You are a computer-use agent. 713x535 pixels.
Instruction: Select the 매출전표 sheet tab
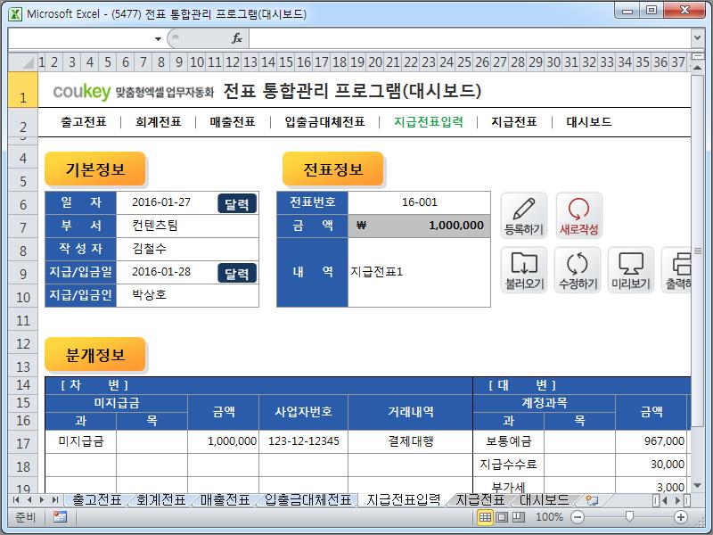[x=225, y=500]
